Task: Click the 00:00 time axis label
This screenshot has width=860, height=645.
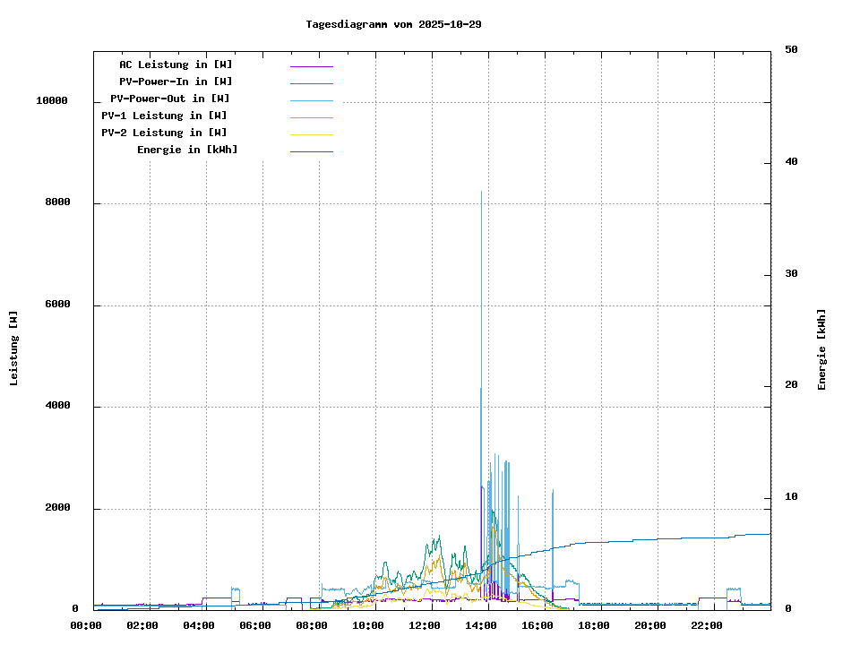Action: (x=87, y=625)
